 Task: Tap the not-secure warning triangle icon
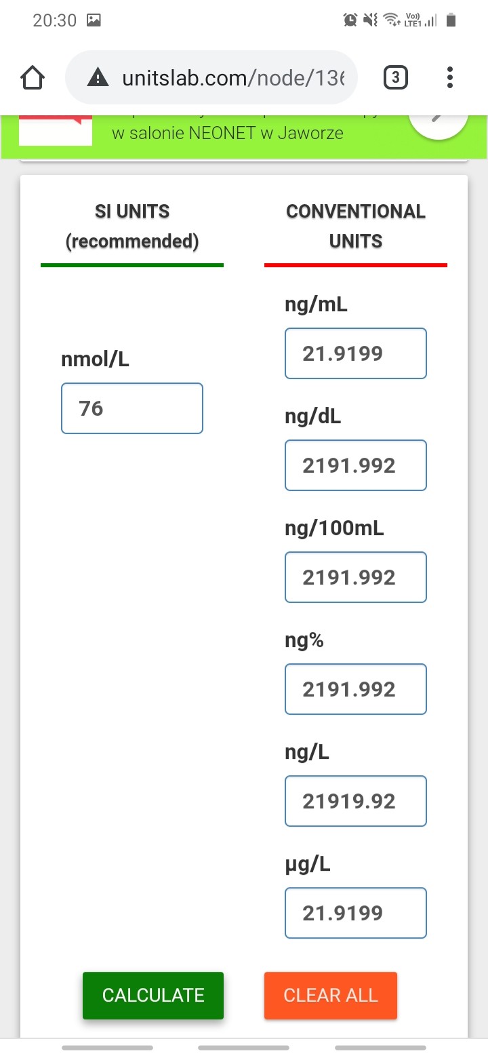[x=98, y=78]
